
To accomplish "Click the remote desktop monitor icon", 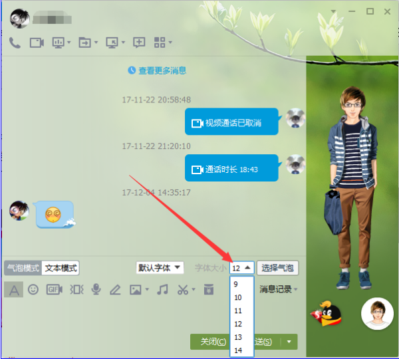I will tap(112, 43).
